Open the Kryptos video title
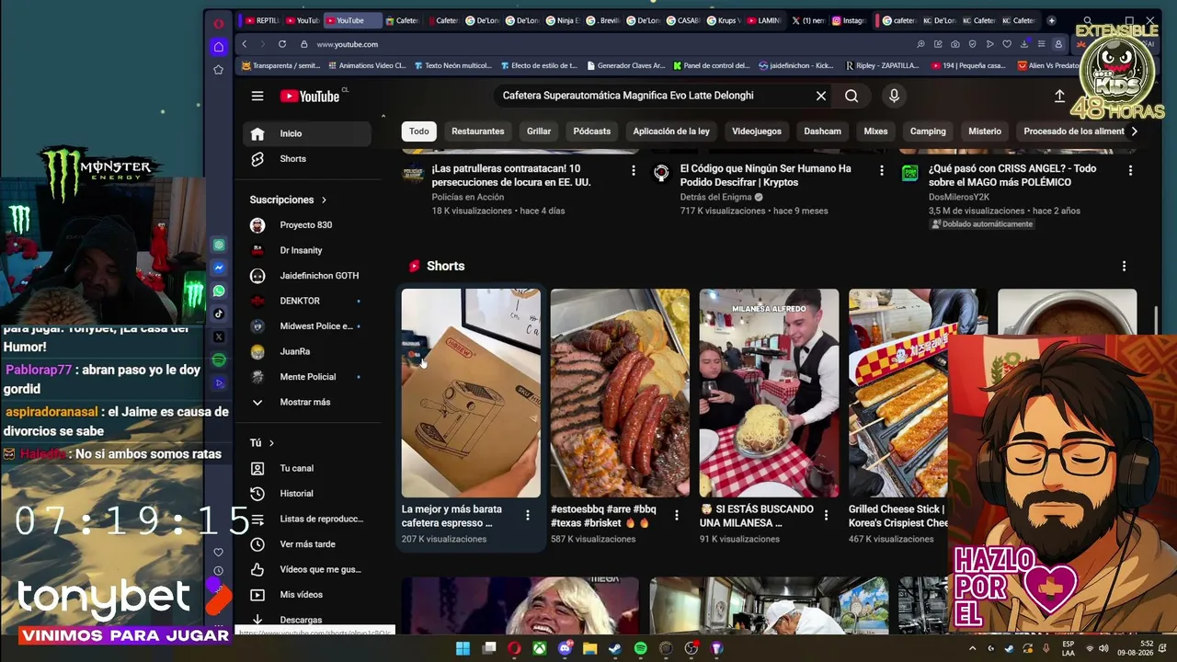The width and height of the screenshot is (1177, 662). coord(766,176)
